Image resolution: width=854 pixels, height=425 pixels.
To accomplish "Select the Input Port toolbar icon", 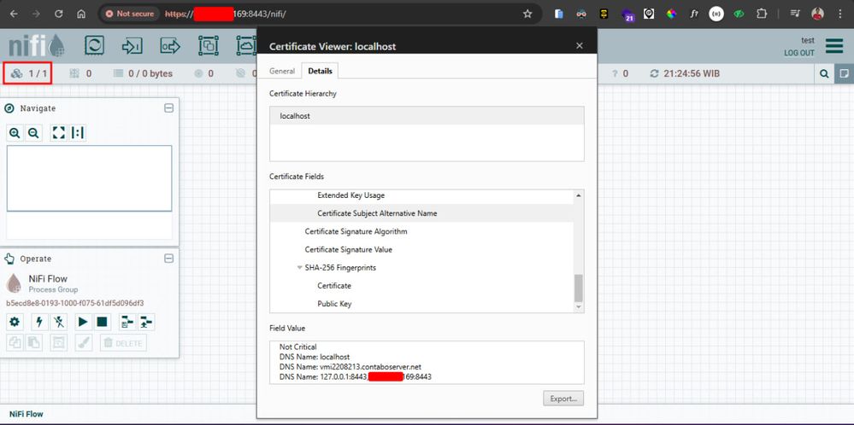I will pos(133,45).
